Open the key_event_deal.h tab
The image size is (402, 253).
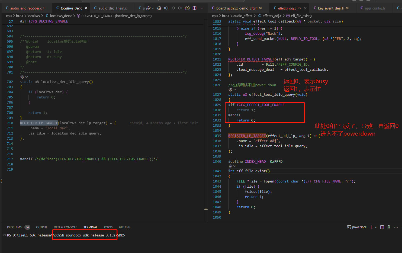point(331,8)
